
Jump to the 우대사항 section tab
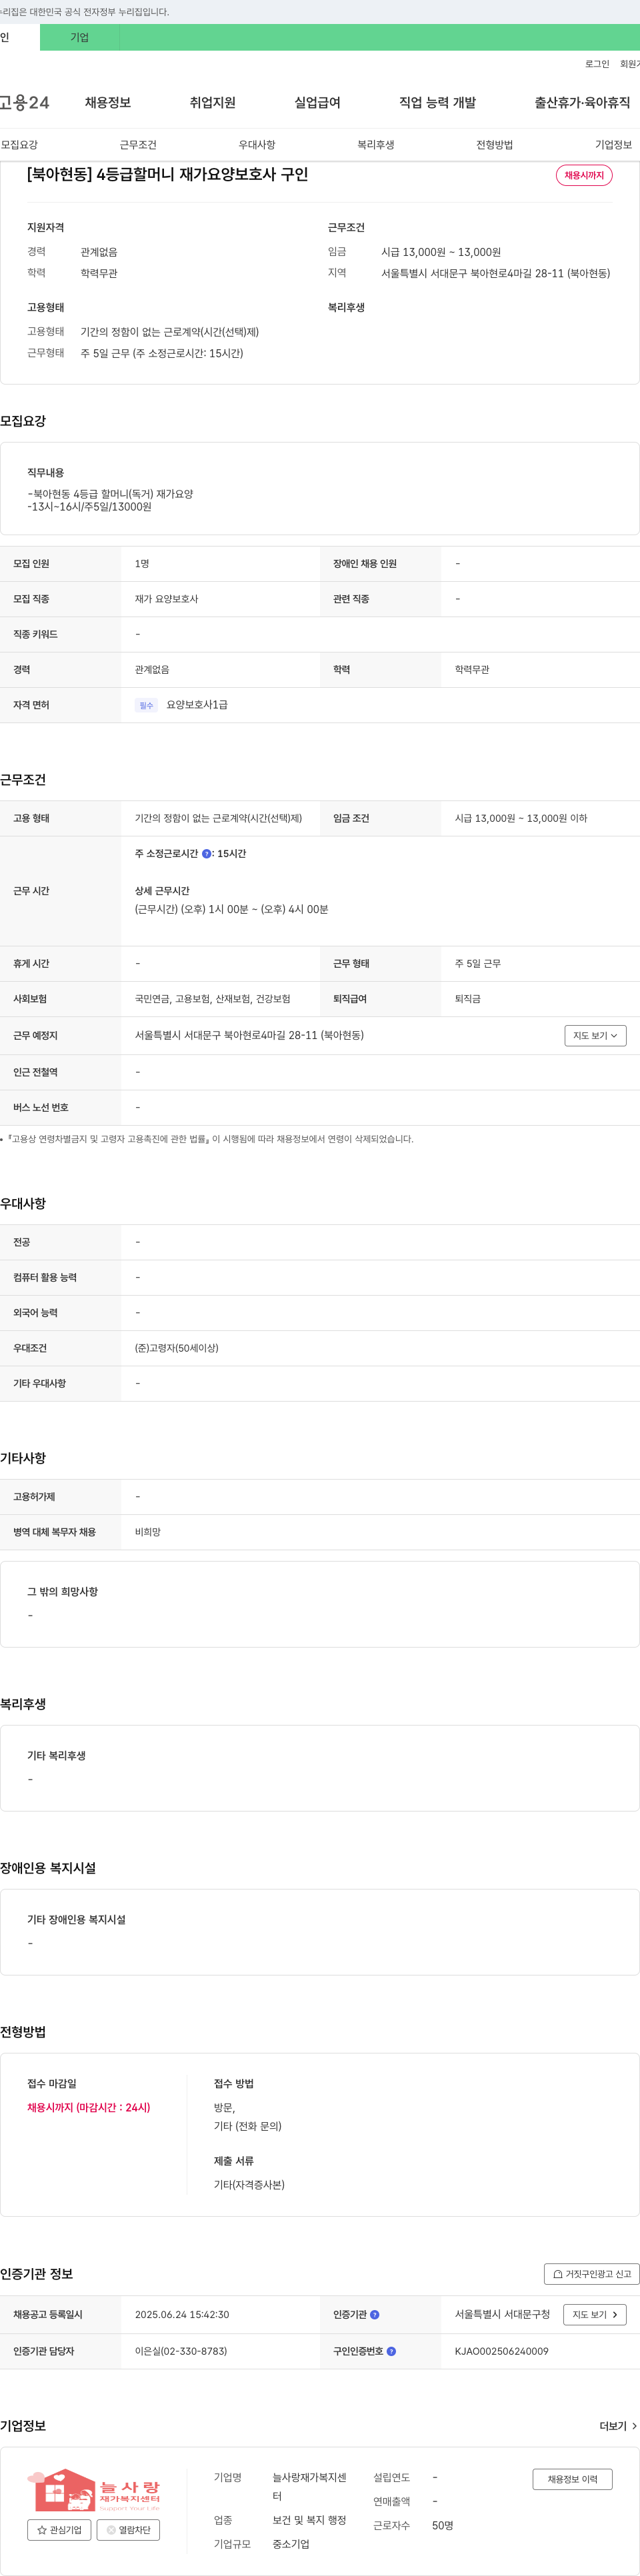257,145
